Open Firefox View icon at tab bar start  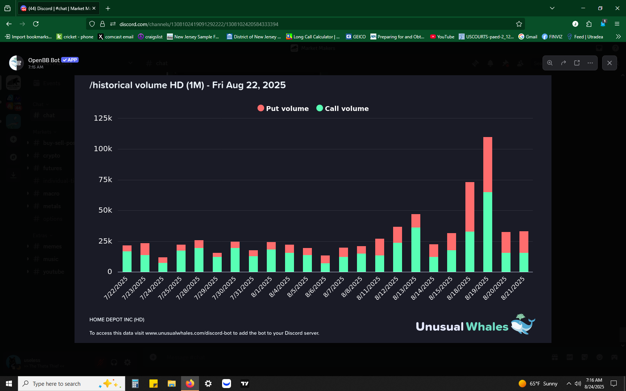7,8
